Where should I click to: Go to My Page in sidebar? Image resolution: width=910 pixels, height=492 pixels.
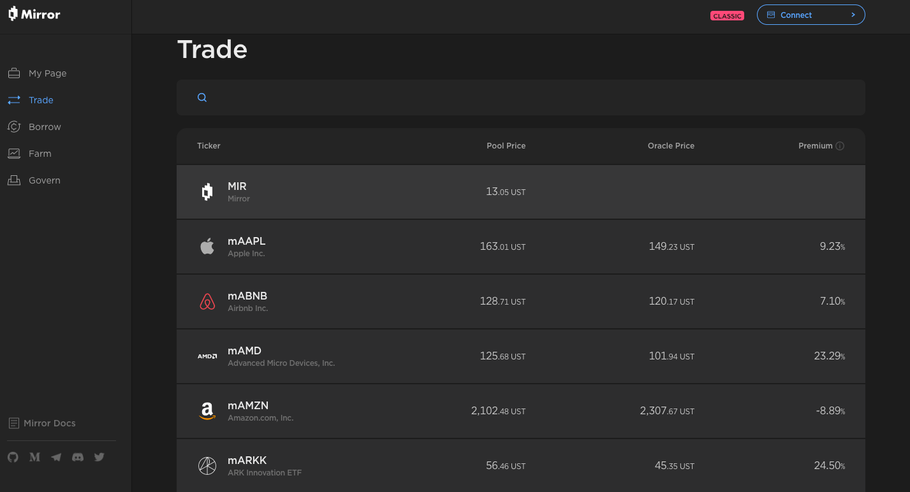coord(47,73)
